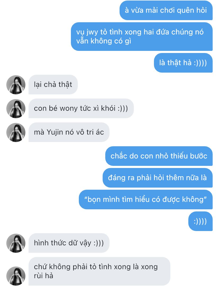The height and width of the screenshot is (288, 219).
Task: Click message 'mà Yujin nó vô tri ác'
Action: [69, 132]
